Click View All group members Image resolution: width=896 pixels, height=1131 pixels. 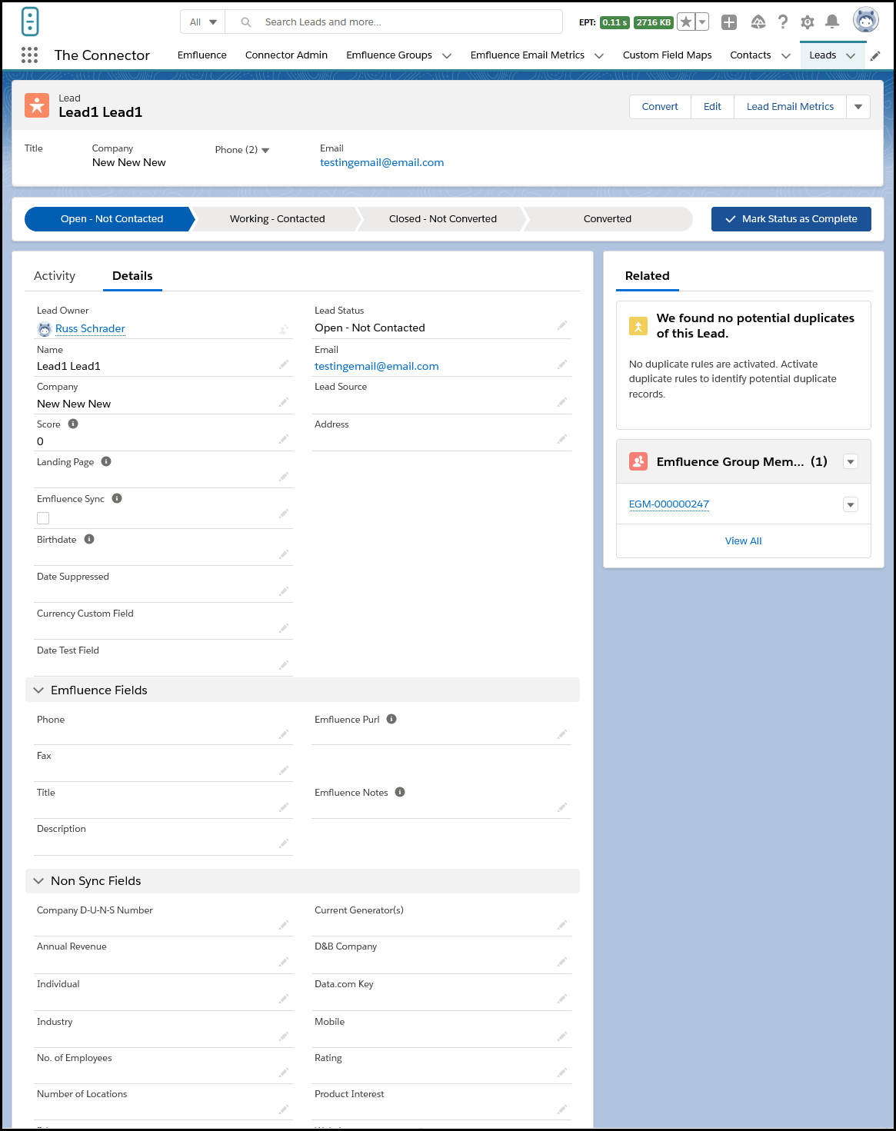(x=744, y=541)
